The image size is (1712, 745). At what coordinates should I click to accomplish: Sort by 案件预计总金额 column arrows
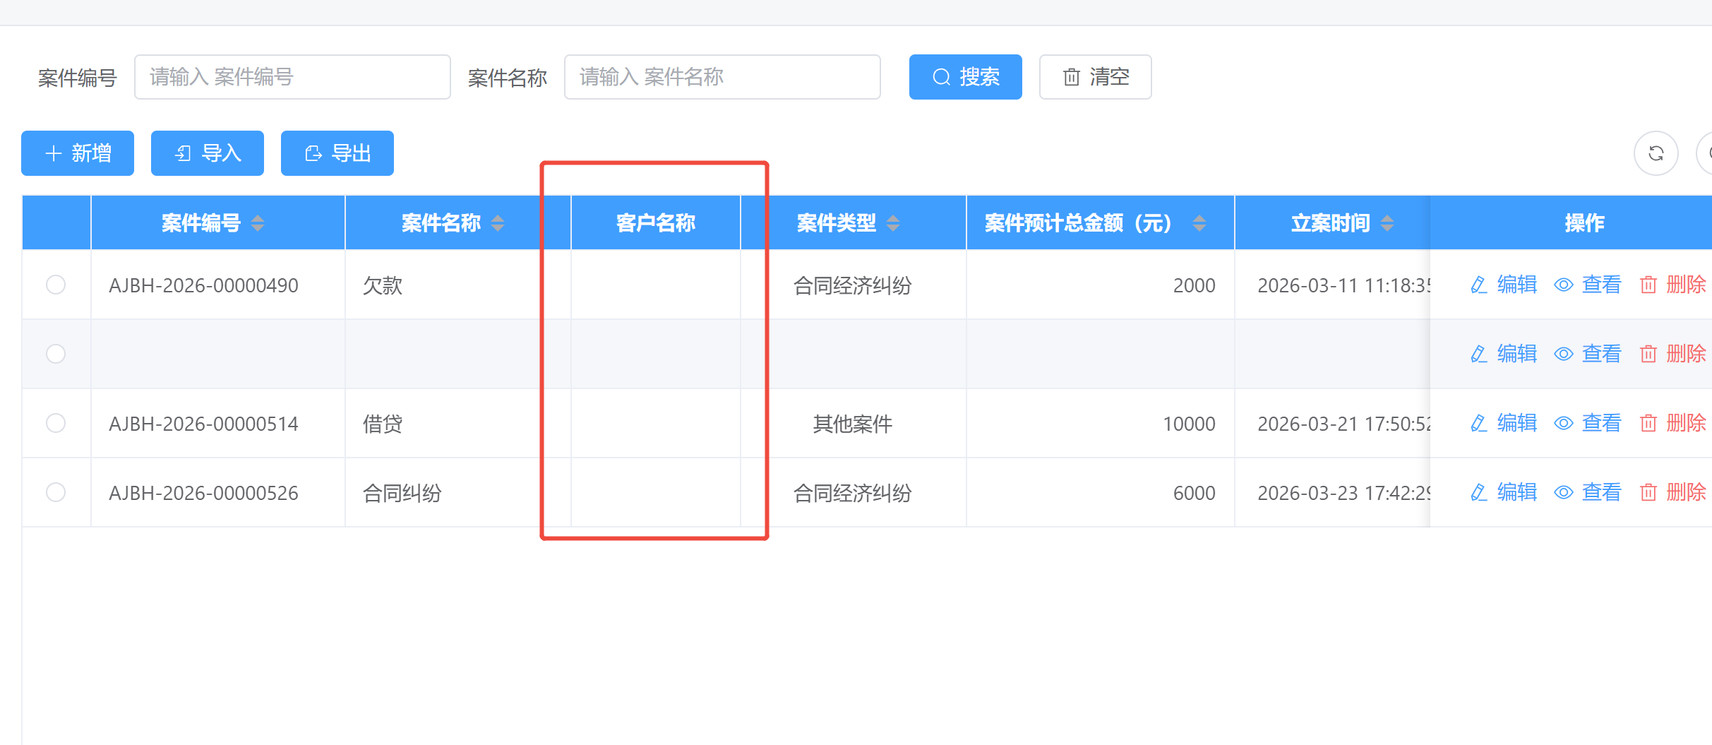click(1199, 223)
